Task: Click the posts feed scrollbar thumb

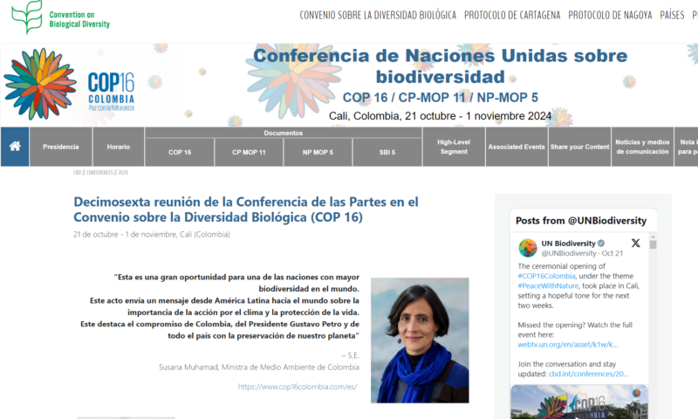Action: [x=653, y=244]
